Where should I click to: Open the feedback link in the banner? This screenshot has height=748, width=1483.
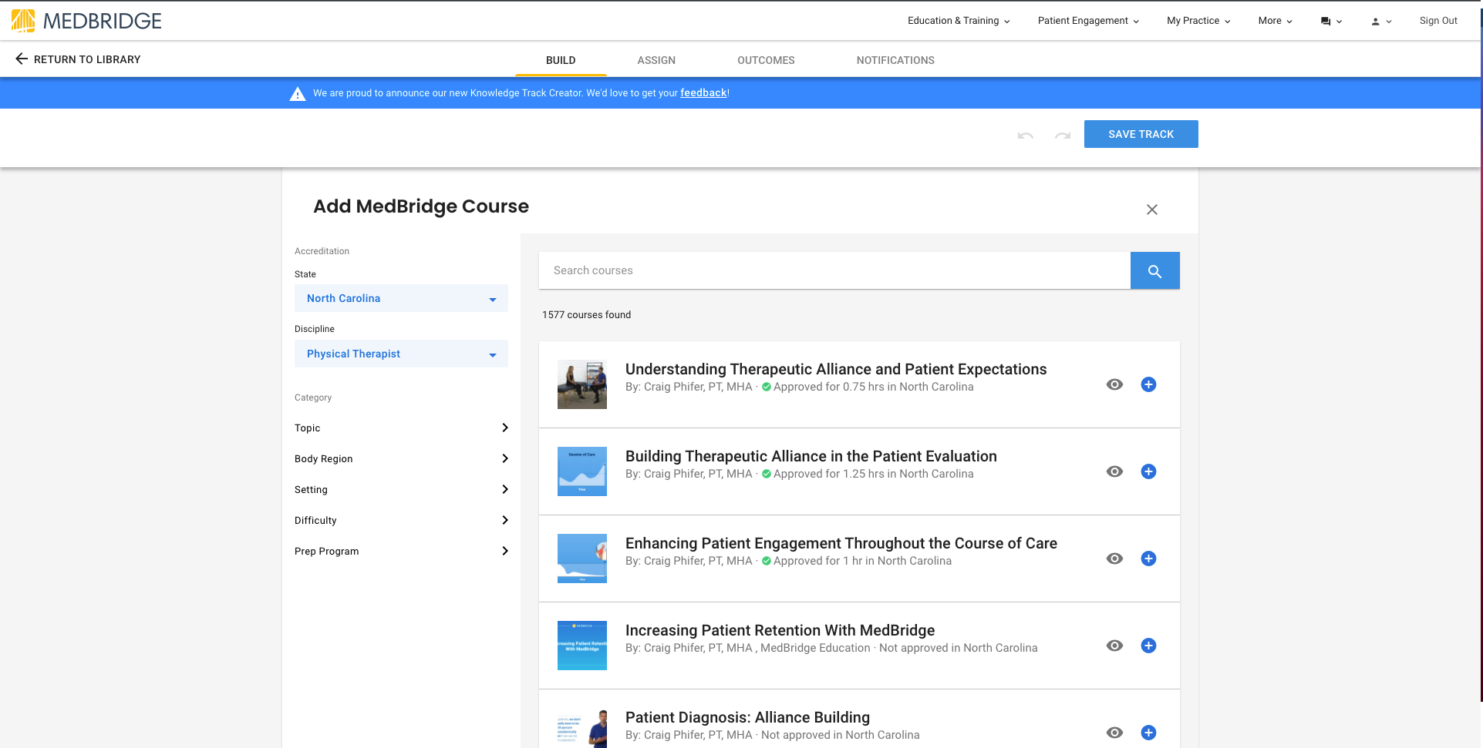tap(703, 93)
